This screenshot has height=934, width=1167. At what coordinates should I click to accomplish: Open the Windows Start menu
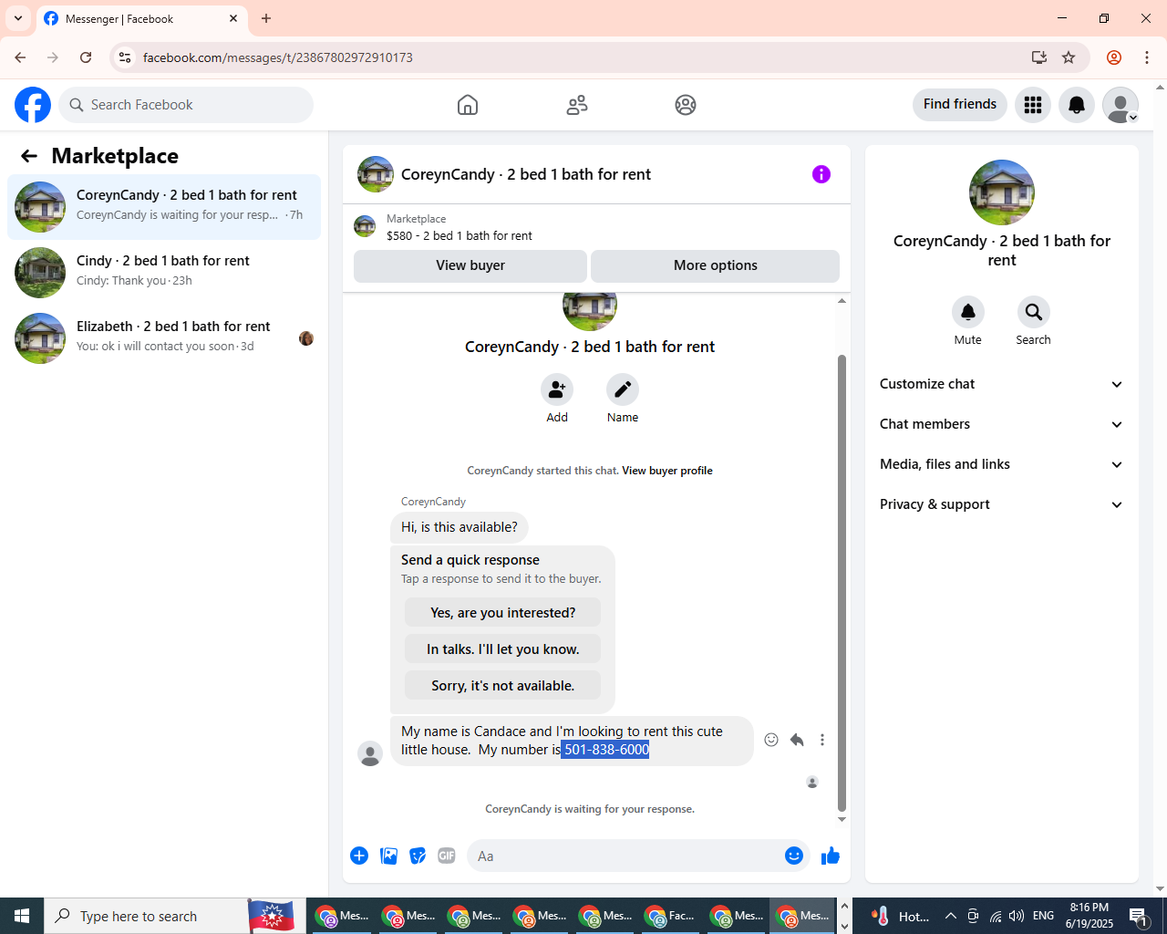22,916
